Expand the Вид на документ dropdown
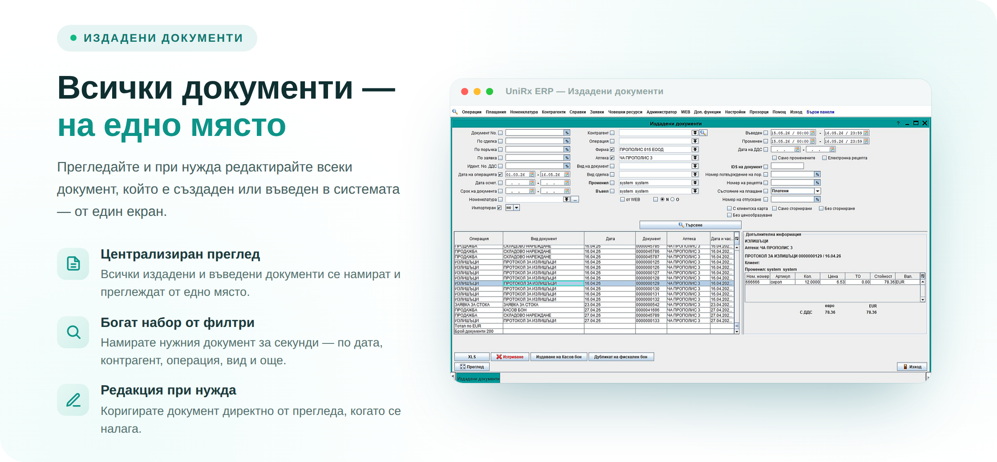This screenshot has height=462, width=997. click(x=695, y=166)
